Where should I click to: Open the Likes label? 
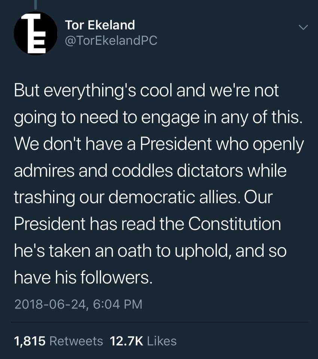point(162,341)
